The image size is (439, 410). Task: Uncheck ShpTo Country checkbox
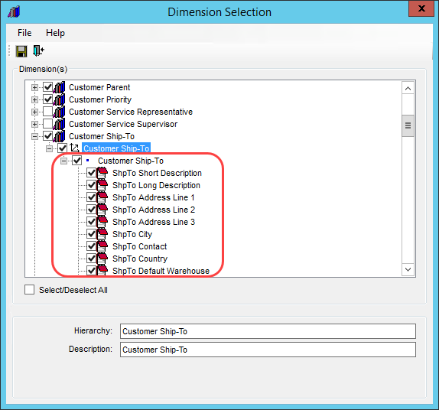(x=91, y=259)
